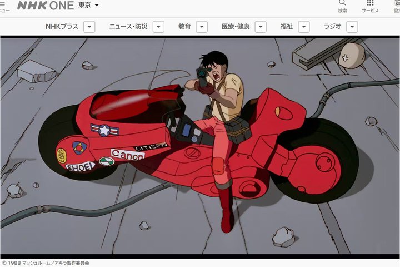Open the サービス grid icon
Screen dimensions: 400x267
click(x=370, y=3)
